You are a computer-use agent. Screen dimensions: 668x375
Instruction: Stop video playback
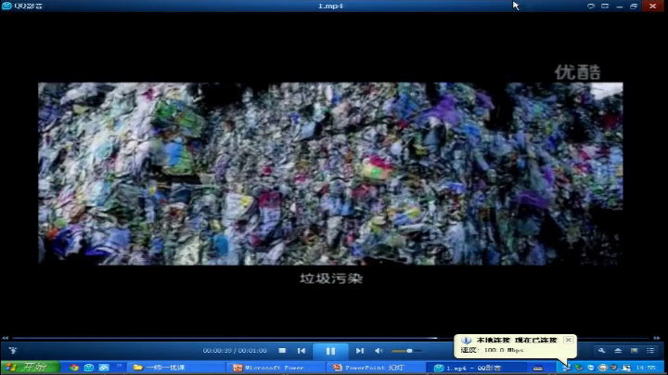282,351
